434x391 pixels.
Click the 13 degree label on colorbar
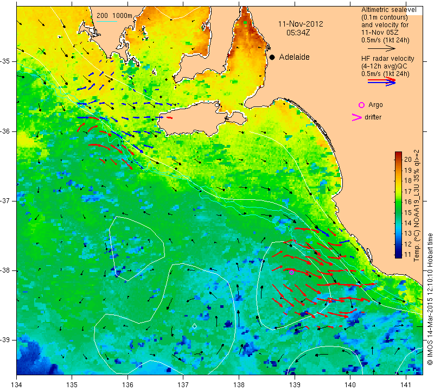tap(408, 234)
